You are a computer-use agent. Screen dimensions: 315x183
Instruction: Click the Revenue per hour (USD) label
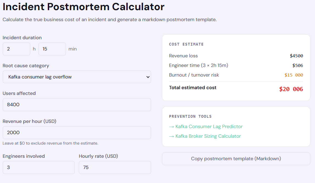click(x=30, y=121)
